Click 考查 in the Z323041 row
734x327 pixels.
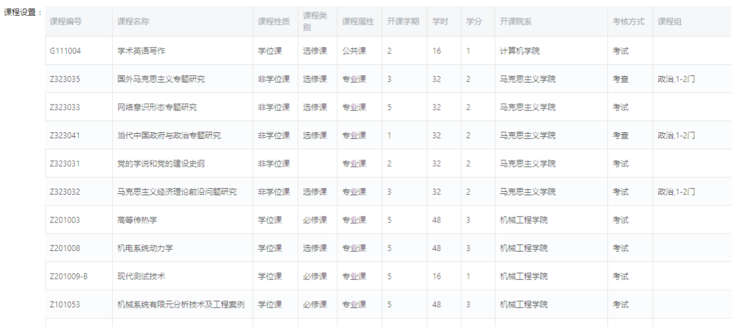coord(621,136)
